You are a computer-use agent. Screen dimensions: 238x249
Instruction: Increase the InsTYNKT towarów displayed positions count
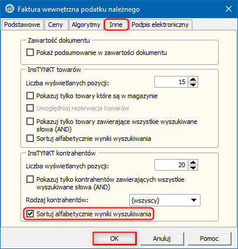click(x=193, y=79)
